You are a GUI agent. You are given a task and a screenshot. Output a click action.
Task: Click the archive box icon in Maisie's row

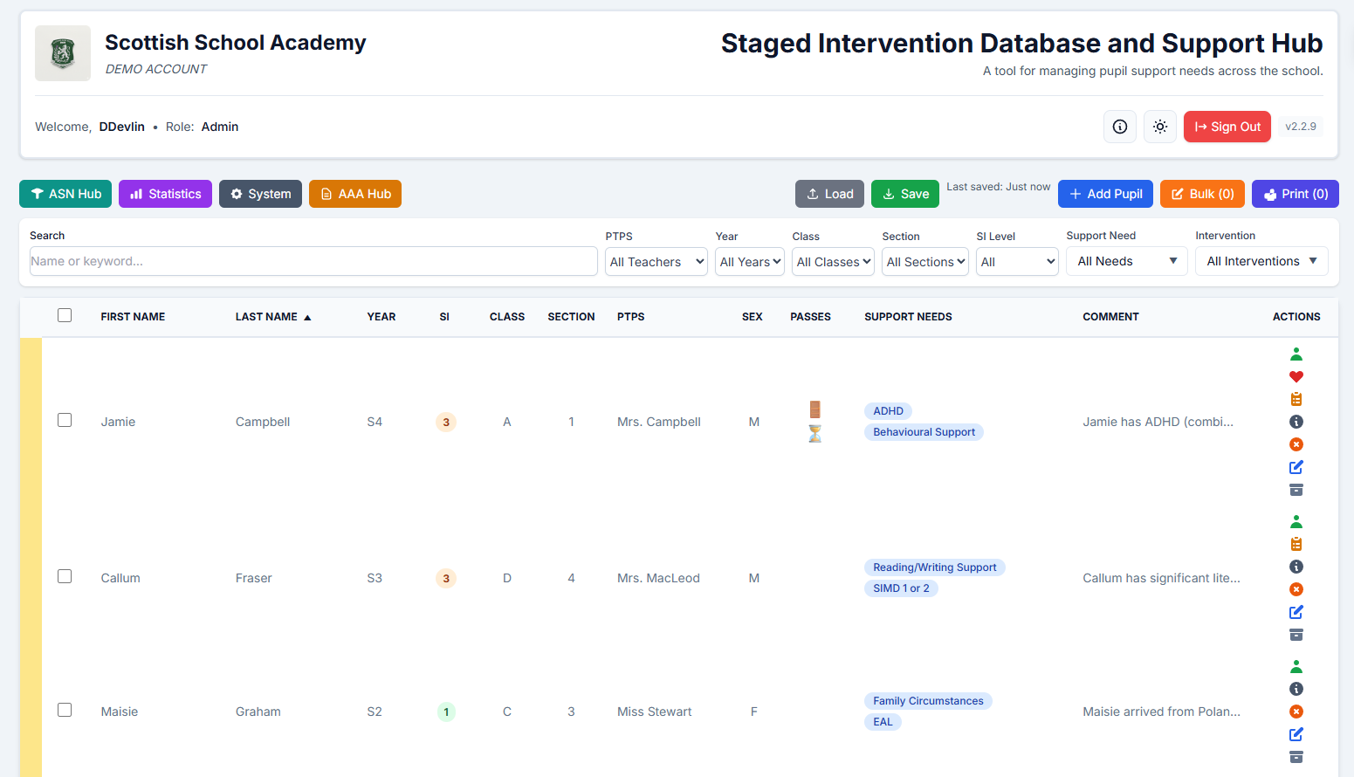[1296, 757]
